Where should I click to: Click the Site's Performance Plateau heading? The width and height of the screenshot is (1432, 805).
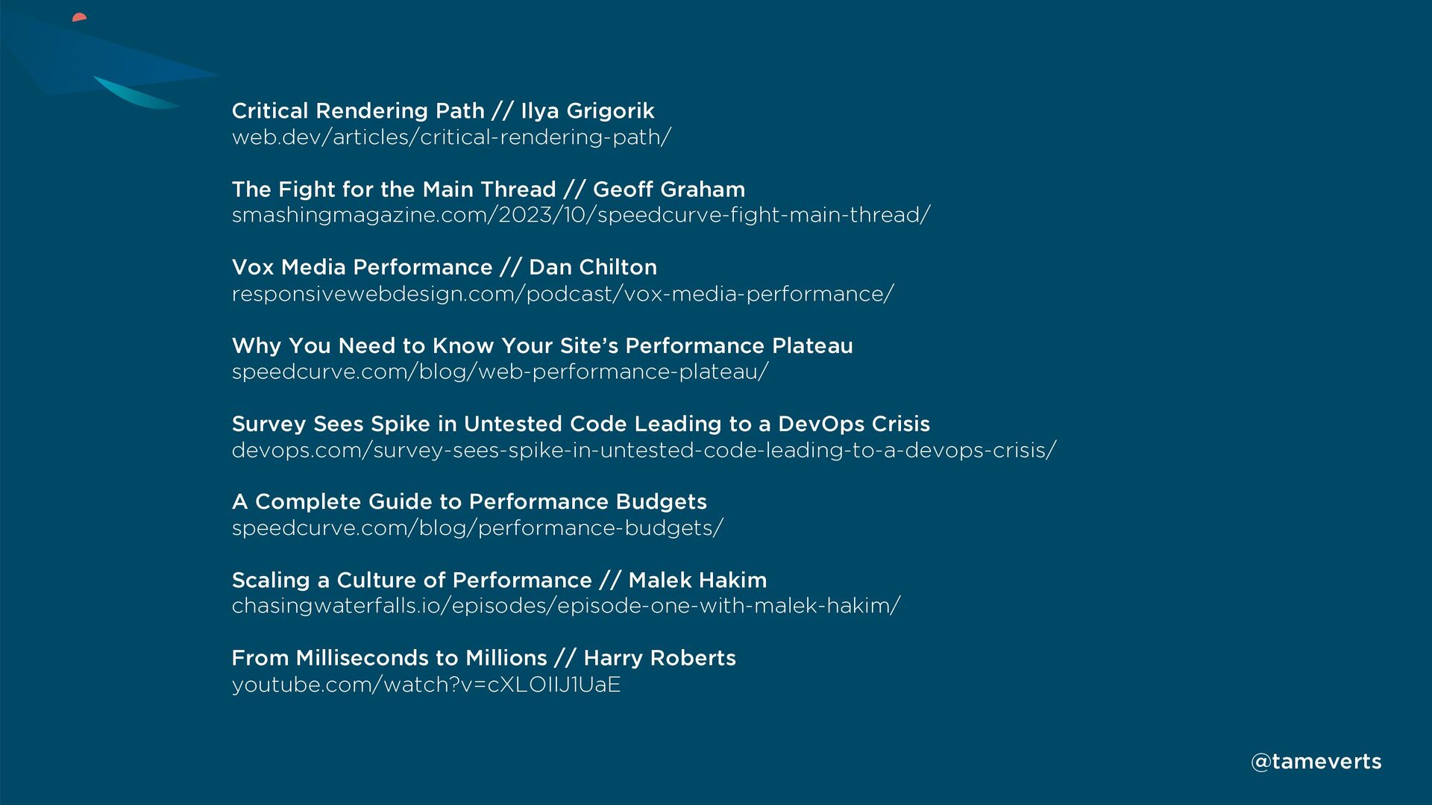pos(542,345)
